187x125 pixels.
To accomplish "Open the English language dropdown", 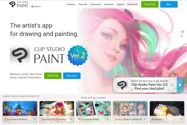I will (x=36, y=7).
